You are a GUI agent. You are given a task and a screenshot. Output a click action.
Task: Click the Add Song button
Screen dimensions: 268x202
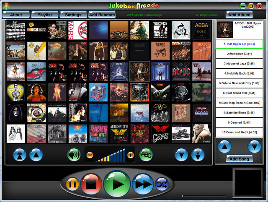pos(239,159)
